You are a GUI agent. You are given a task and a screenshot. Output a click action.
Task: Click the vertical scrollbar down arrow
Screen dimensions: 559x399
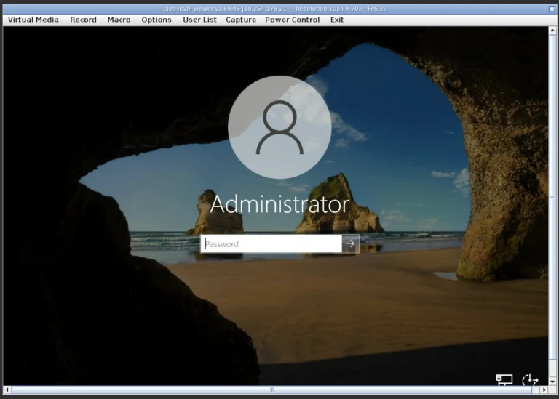pos(552,382)
